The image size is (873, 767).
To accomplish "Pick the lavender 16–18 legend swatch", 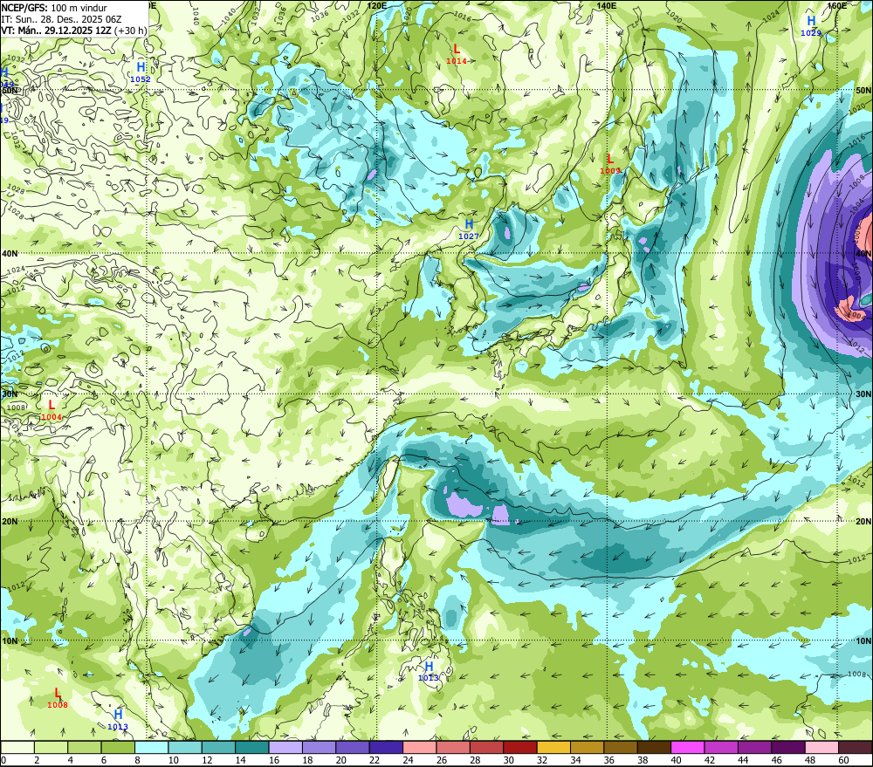I will pyautogui.click(x=285, y=747).
